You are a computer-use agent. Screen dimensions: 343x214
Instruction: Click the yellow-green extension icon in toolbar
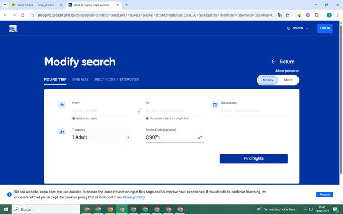(x=299, y=15)
